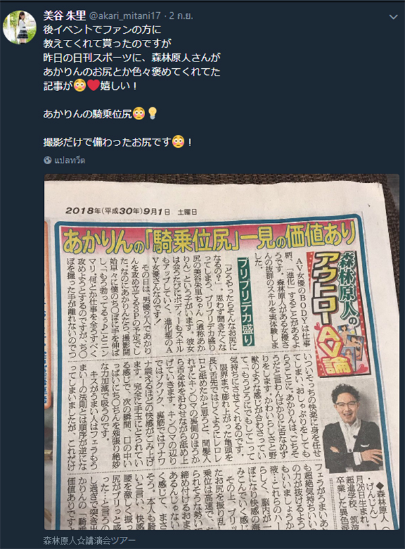The width and height of the screenshot is (405, 549).
Task: Open the display name 美谷 朱里
Action: click(x=64, y=16)
